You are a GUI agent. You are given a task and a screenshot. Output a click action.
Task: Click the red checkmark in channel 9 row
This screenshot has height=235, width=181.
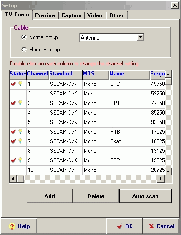point(14,160)
